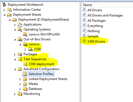
Task: Click the Database node icon
Action: click(25, 89)
